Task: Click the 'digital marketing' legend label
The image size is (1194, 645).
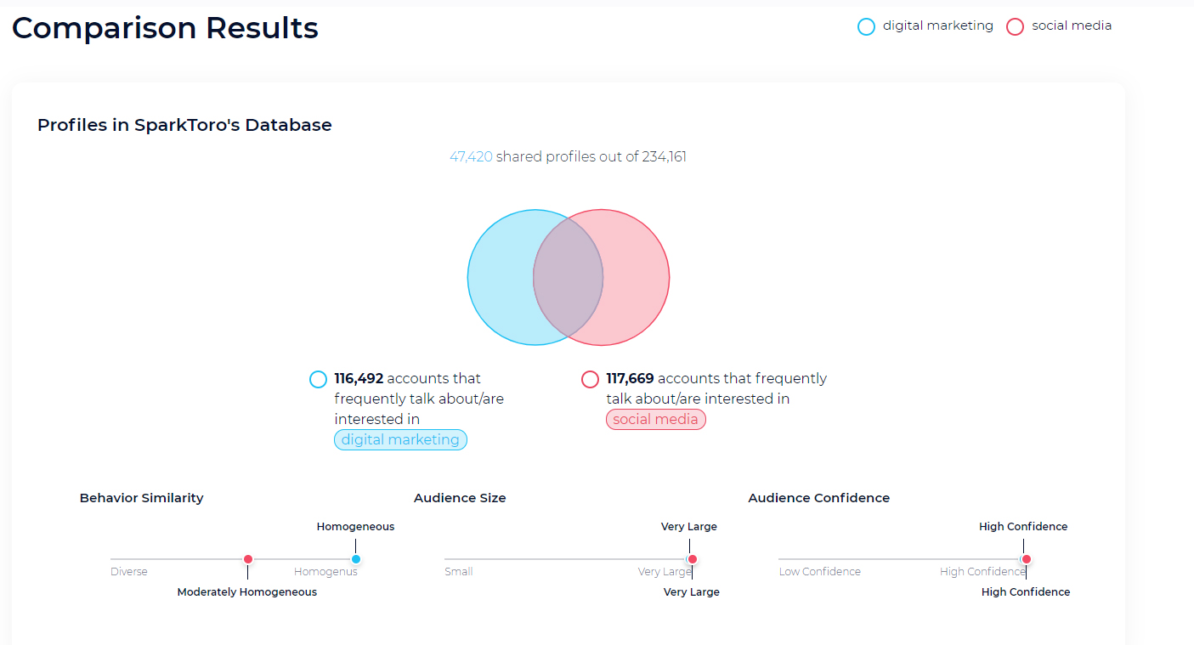Action: coord(938,25)
